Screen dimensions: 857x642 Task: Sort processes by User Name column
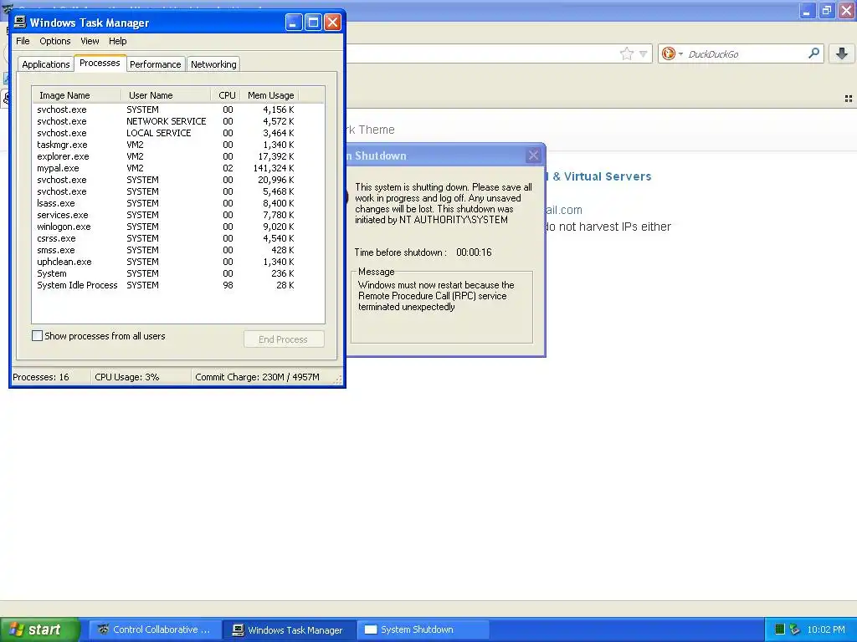[166, 95]
